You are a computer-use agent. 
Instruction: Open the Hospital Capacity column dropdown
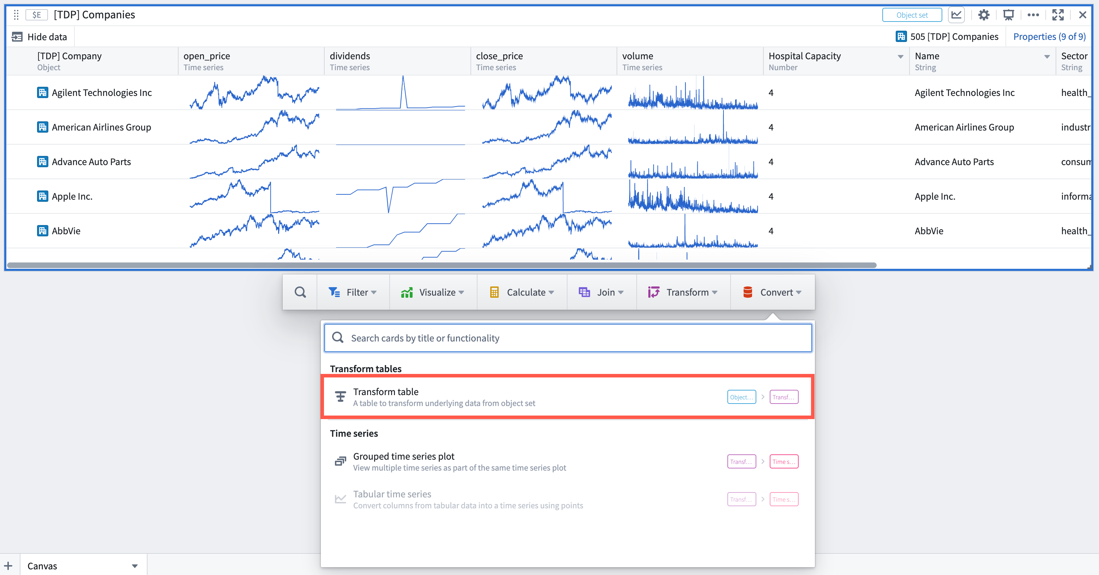[900, 57]
